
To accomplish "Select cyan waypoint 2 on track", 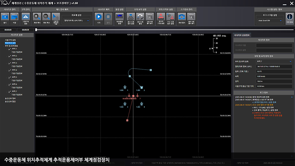I will [x=150, y=70].
